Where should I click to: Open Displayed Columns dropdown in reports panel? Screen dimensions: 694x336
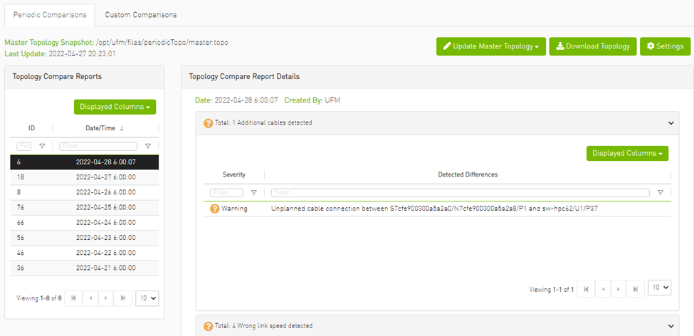coord(115,107)
